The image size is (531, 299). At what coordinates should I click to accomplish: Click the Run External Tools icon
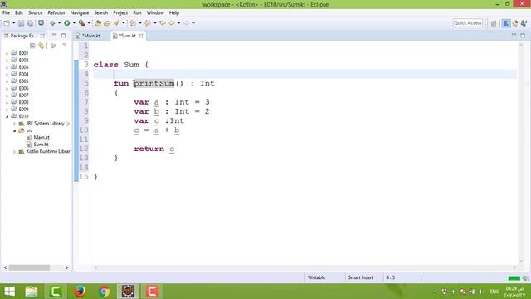click(x=81, y=23)
